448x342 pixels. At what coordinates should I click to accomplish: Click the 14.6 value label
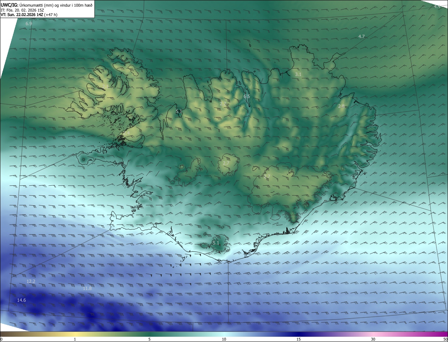pos(21,300)
